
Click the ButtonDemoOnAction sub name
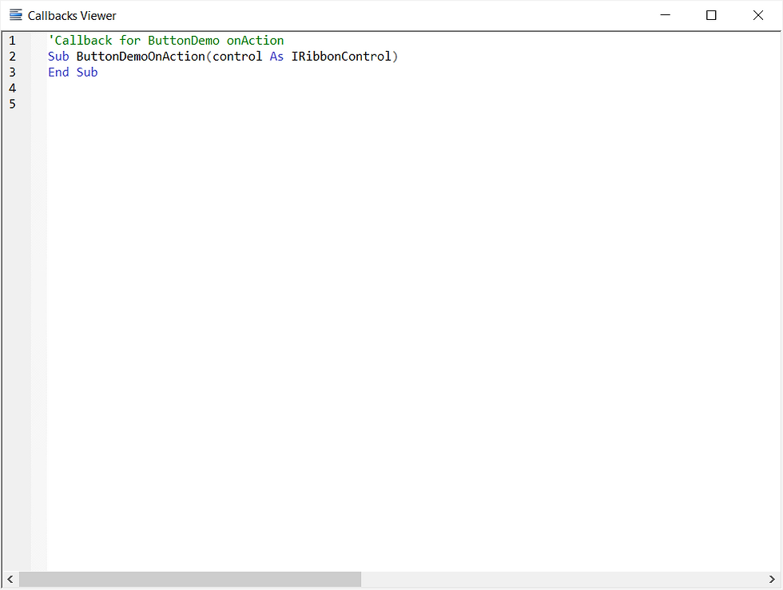point(141,57)
